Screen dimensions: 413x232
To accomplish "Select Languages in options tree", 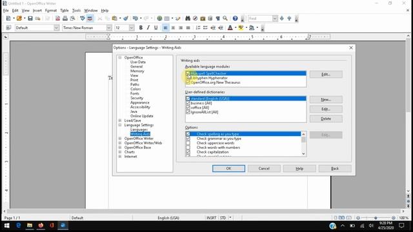I will pyautogui.click(x=139, y=130).
